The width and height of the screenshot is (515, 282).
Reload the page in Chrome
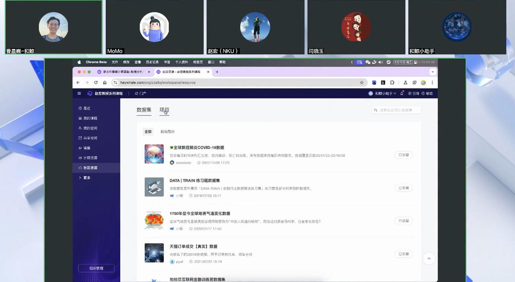pos(96,82)
